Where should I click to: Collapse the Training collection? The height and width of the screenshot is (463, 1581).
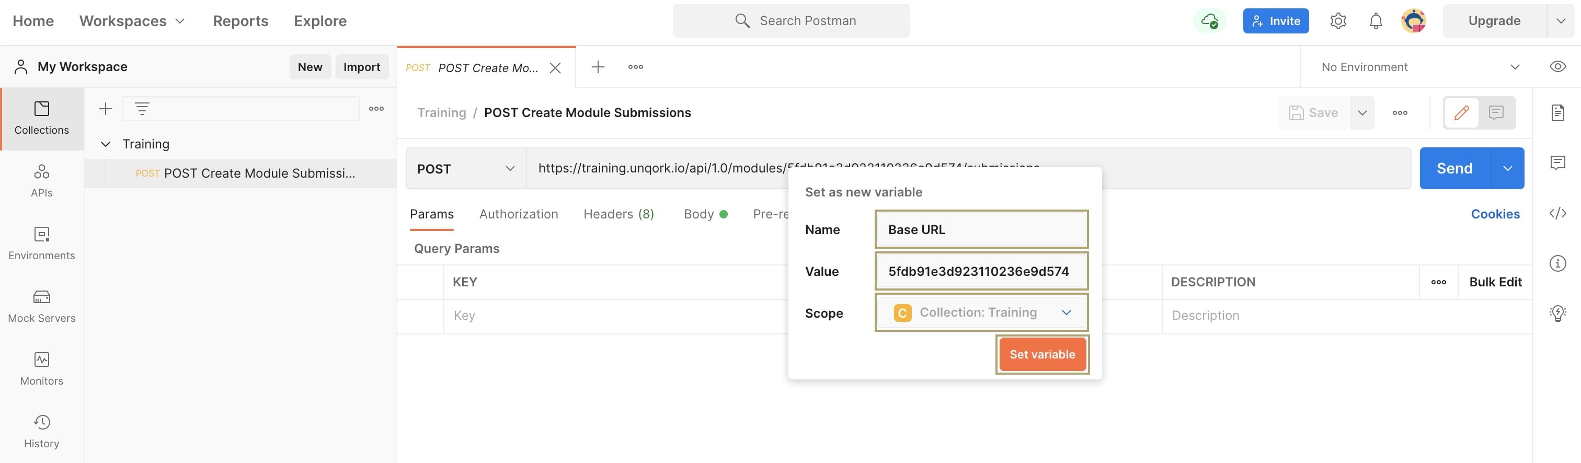tap(106, 144)
